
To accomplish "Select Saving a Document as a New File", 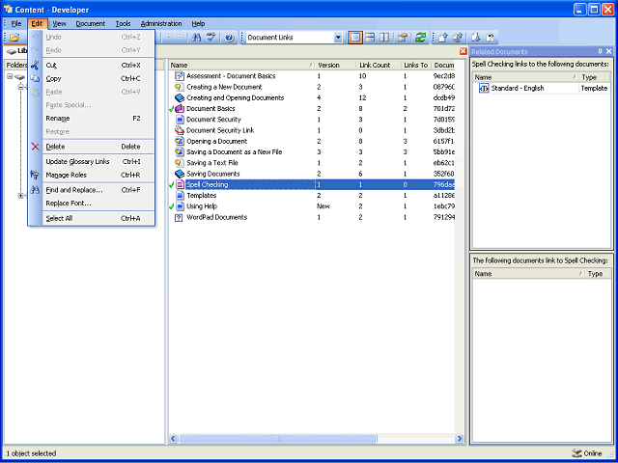I will click(311, 152).
